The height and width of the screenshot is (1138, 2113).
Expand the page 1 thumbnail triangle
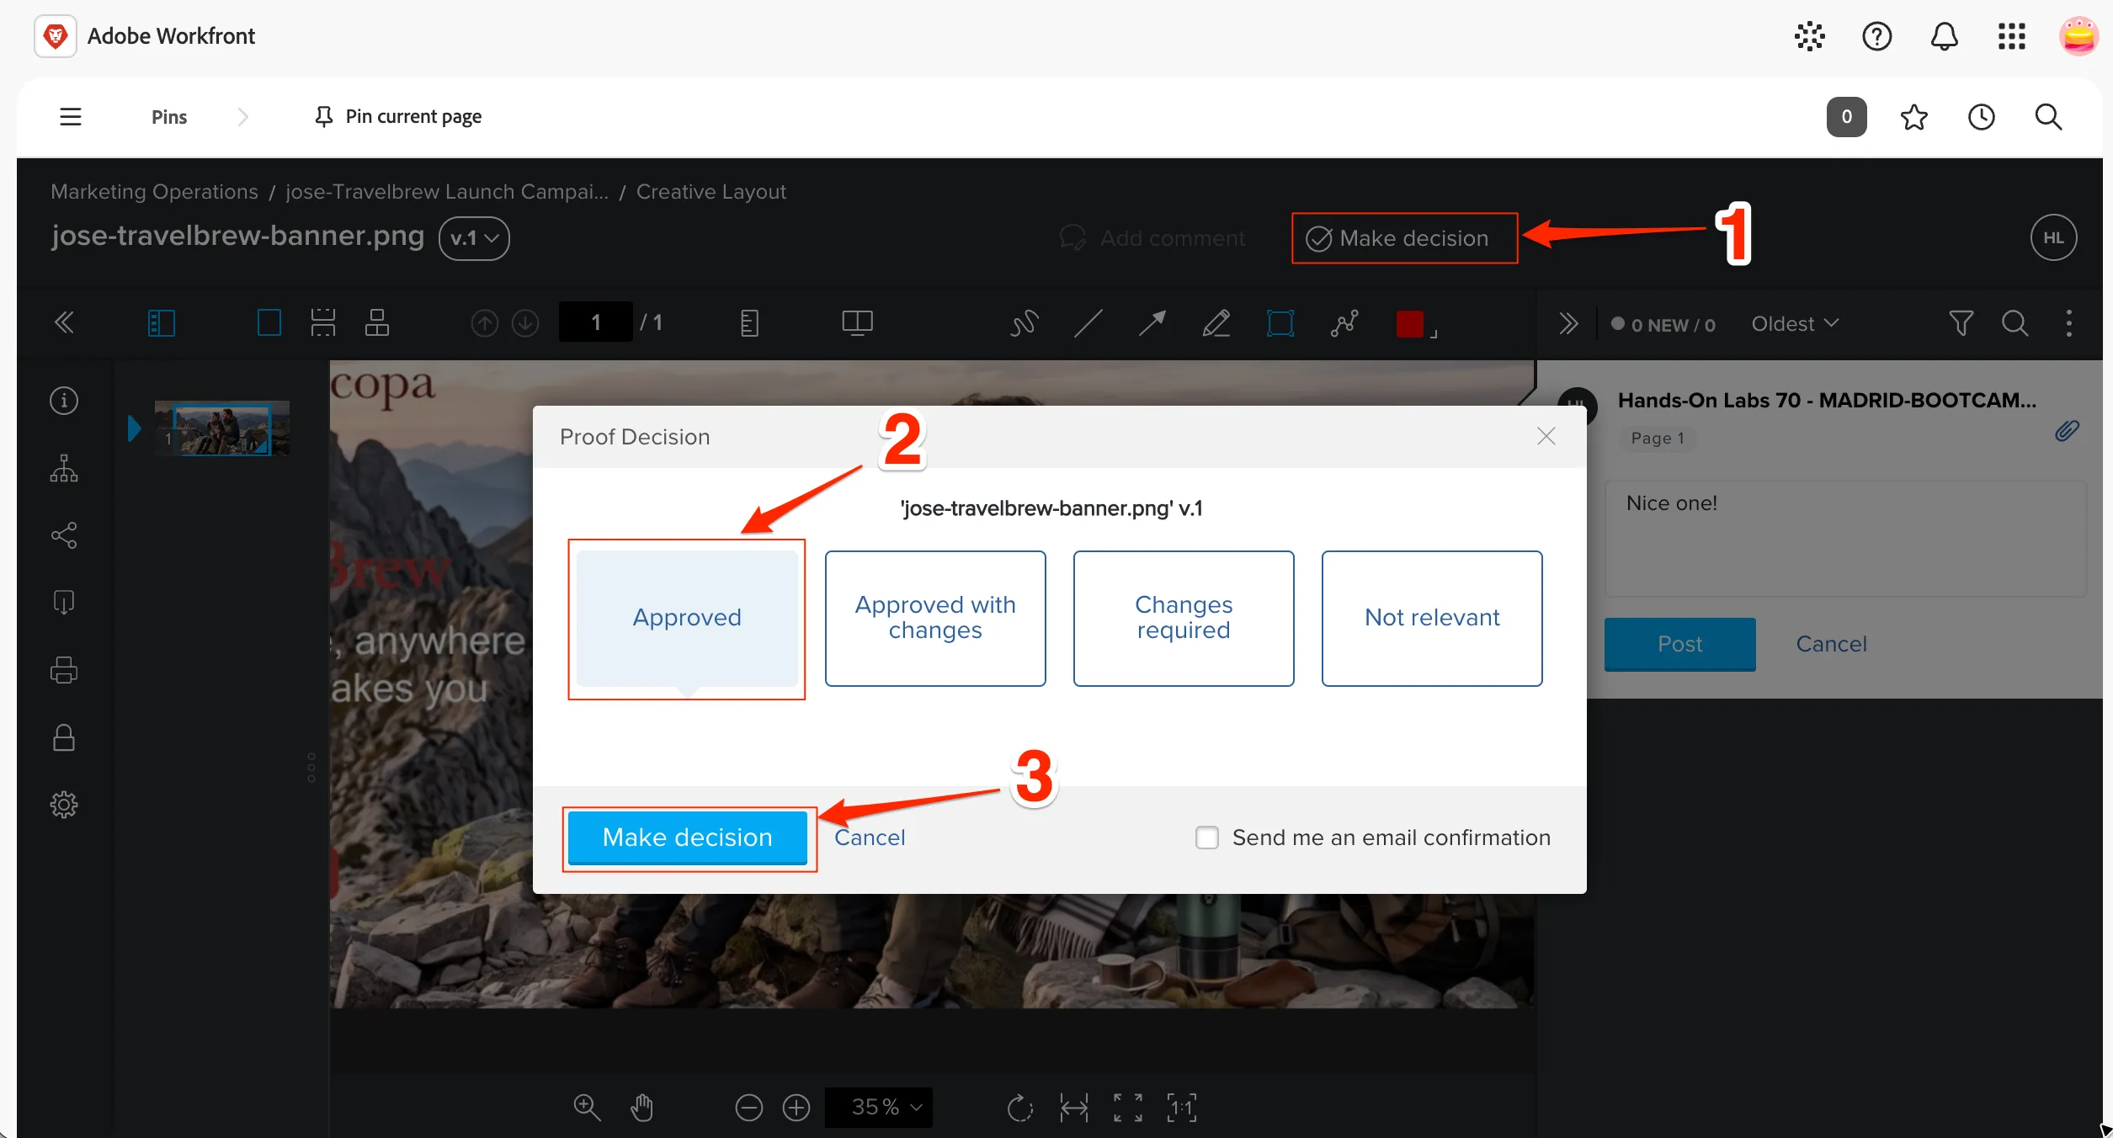click(x=134, y=428)
